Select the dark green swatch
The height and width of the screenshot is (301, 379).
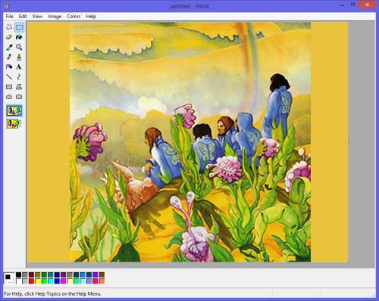click(x=44, y=275)
